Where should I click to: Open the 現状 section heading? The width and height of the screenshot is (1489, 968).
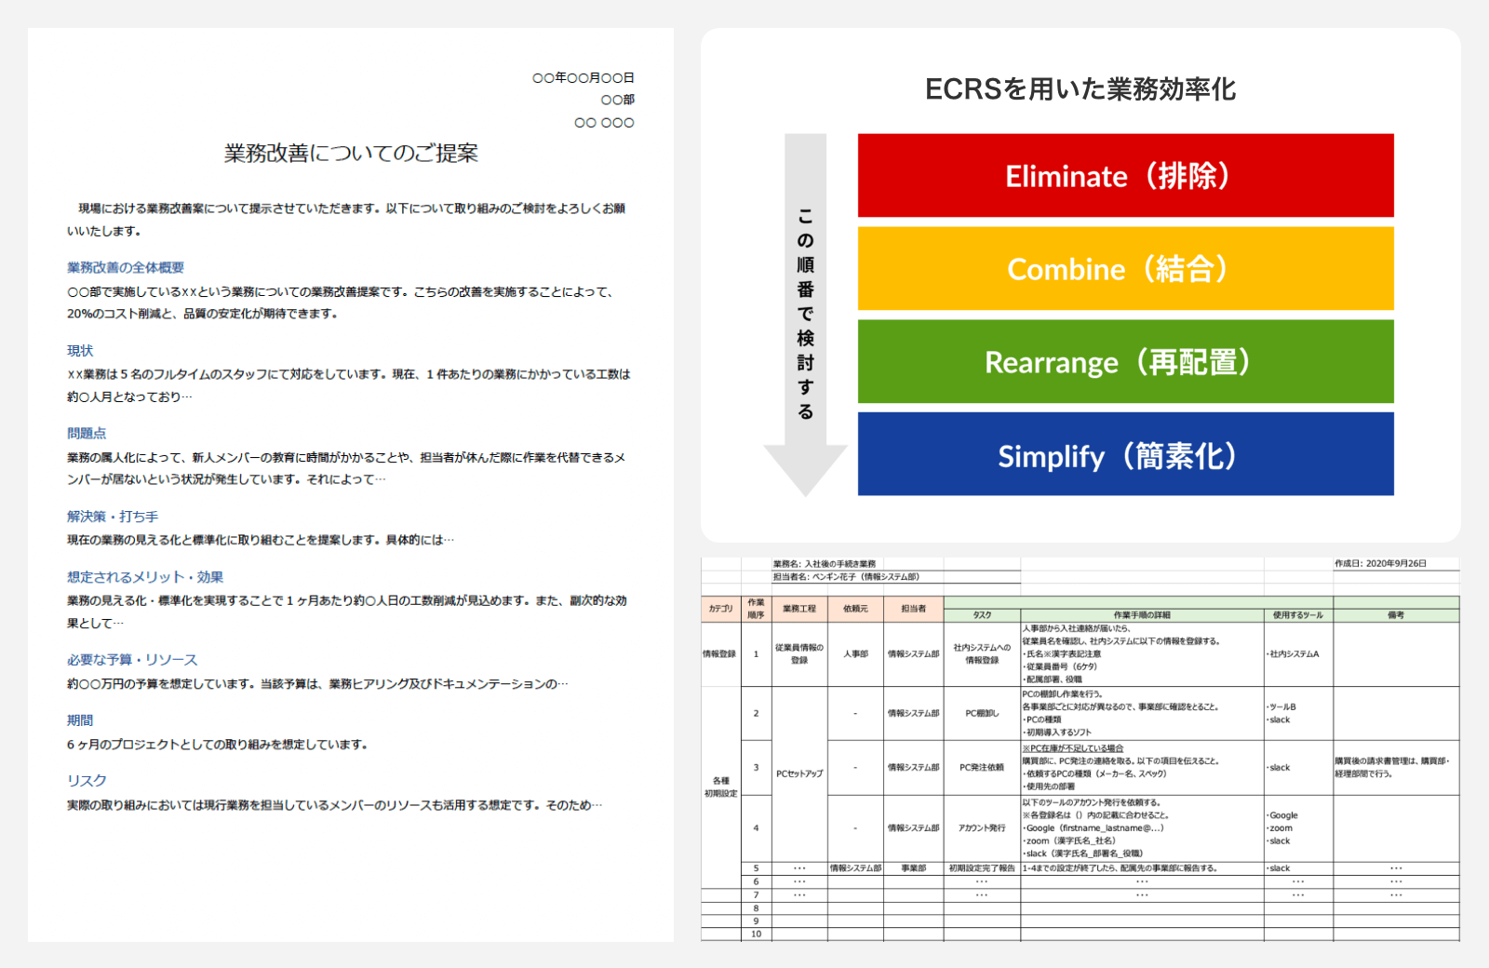80,351
